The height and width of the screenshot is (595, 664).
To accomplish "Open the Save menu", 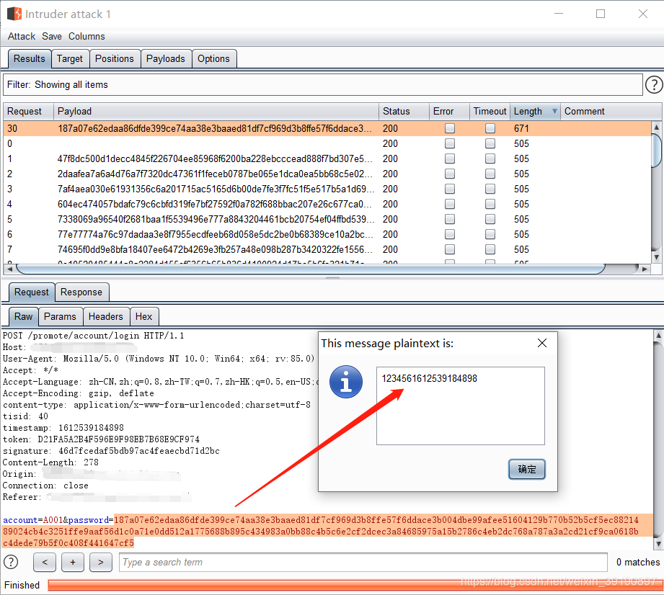I will pos(52,37).
